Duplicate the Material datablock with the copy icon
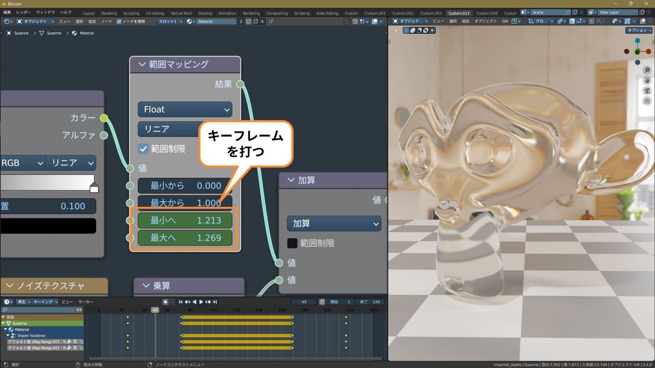The image size is (655, 368). point(255,21)
